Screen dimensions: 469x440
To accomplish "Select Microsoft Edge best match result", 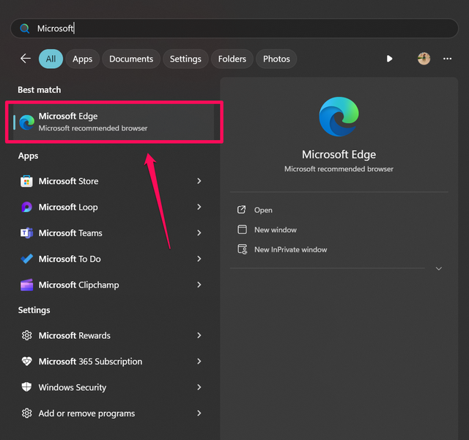I will click(x=114, y=122).
